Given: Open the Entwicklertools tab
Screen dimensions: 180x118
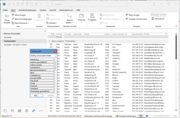Looking at the screenshot, I should click(66, 10).
